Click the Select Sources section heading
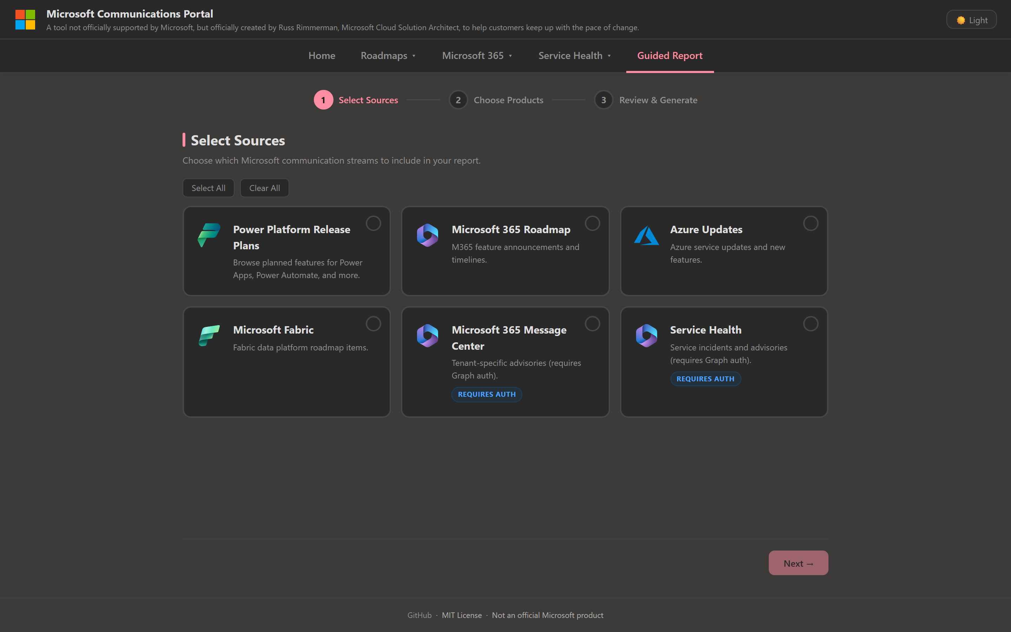Screen dimensions: 1011x632 pyautogui.click(x=238, y=140)
